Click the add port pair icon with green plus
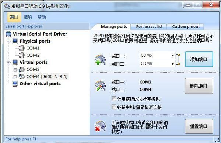The height and width of the screenshot is (143, 221). 100,60
